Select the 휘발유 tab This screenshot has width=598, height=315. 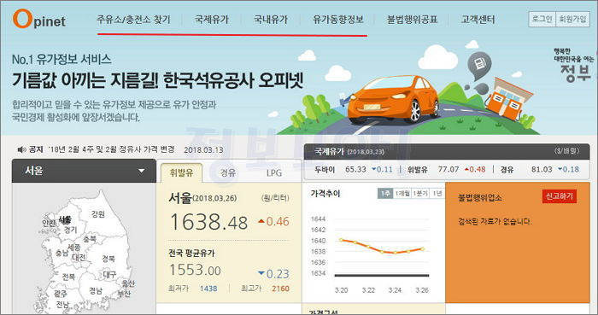pos(181,172)
